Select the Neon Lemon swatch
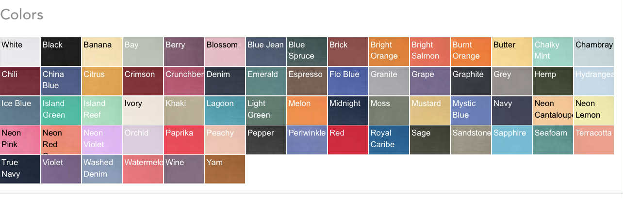623x198 pixels. pos(593,110)
